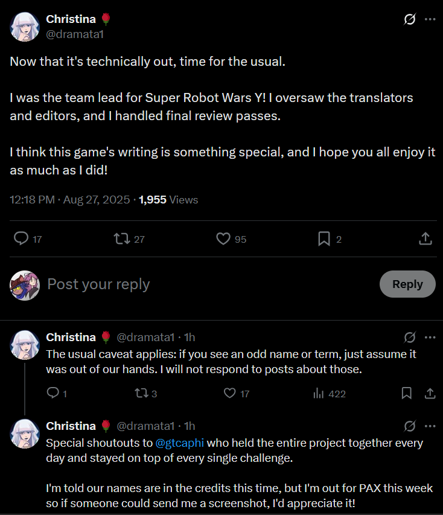Click the gray Reply button
Screen dimensions: 443x515
407,284
